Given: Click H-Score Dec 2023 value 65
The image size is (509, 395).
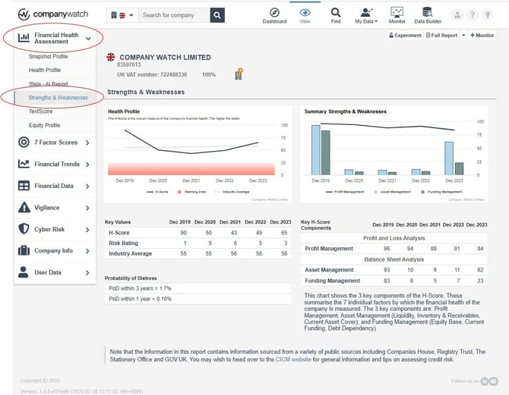Looking at the screenshot, I should click(284, 233).
